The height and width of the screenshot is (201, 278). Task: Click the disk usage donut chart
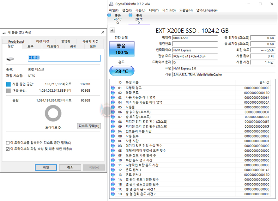[x=53, y=113]
